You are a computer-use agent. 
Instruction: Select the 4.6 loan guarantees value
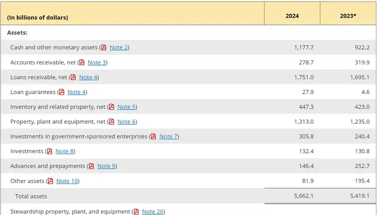coord(365,92)
